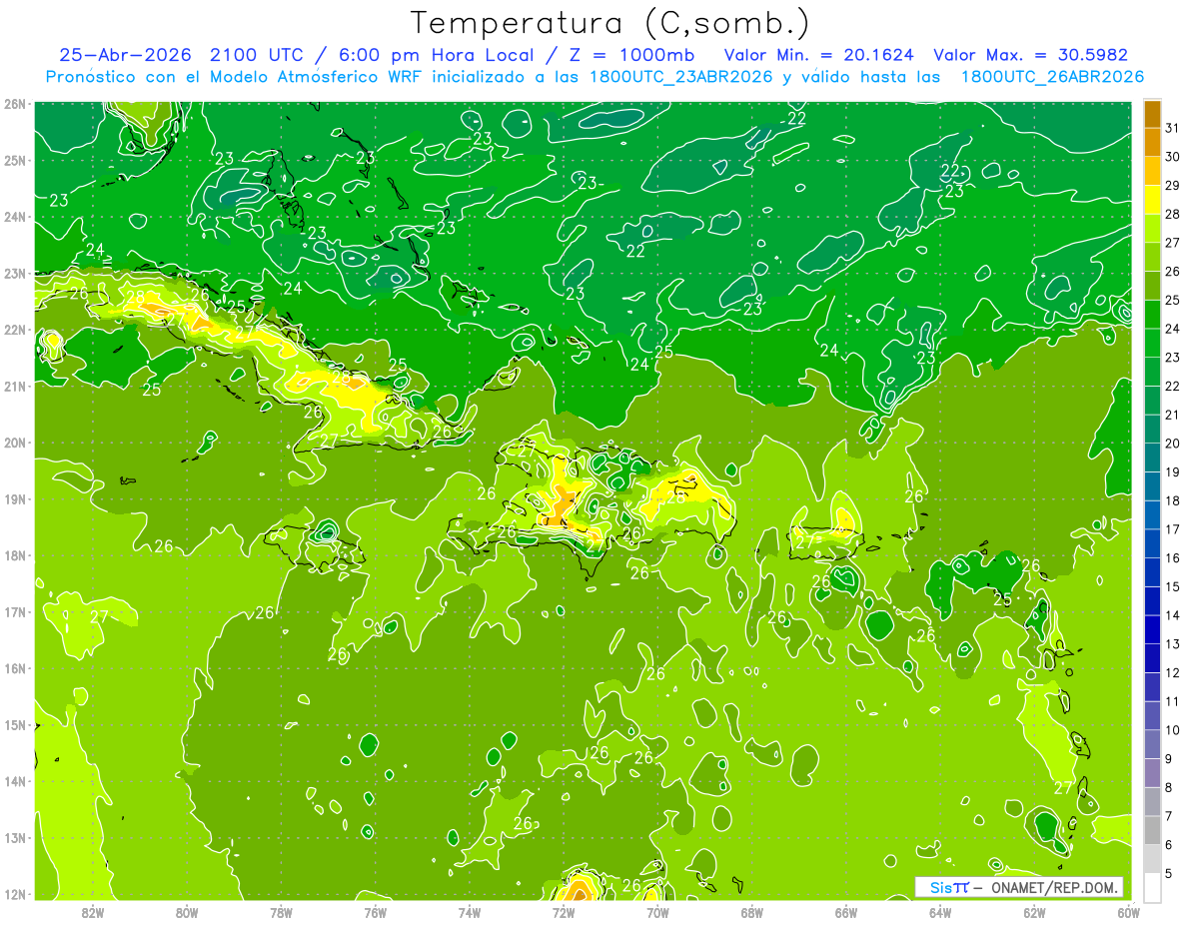Click the gray legend swatch near value 7
The image size is (1199, 926).
tap(1152, 830)
